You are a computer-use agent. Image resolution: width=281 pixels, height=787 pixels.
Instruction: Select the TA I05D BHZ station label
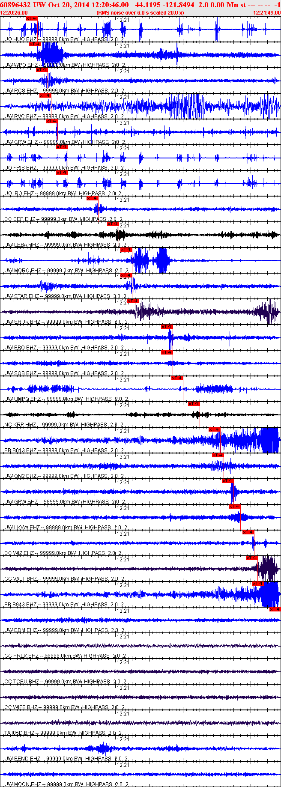tap(20, 733)
